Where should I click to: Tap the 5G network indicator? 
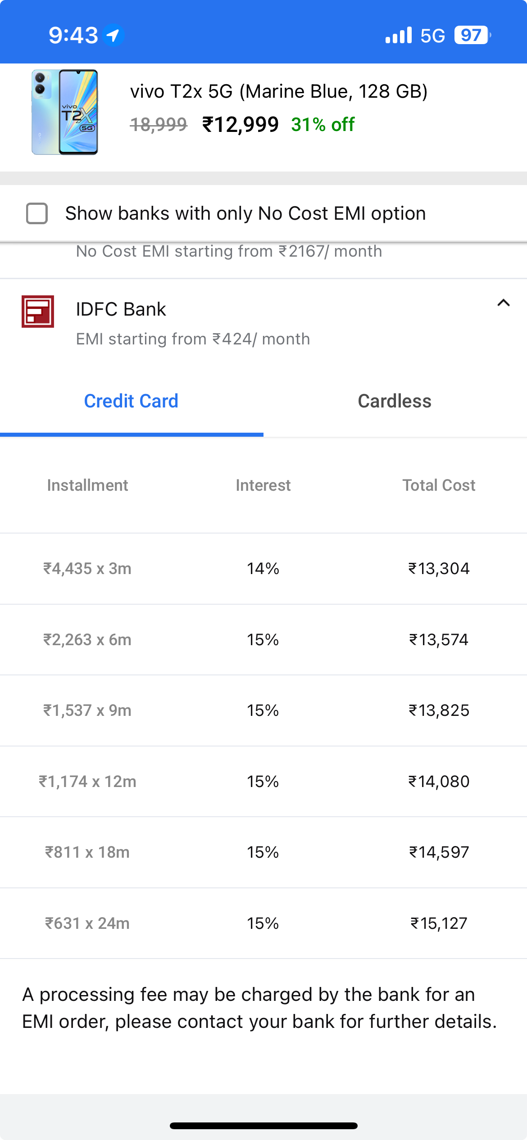(432, 36)
